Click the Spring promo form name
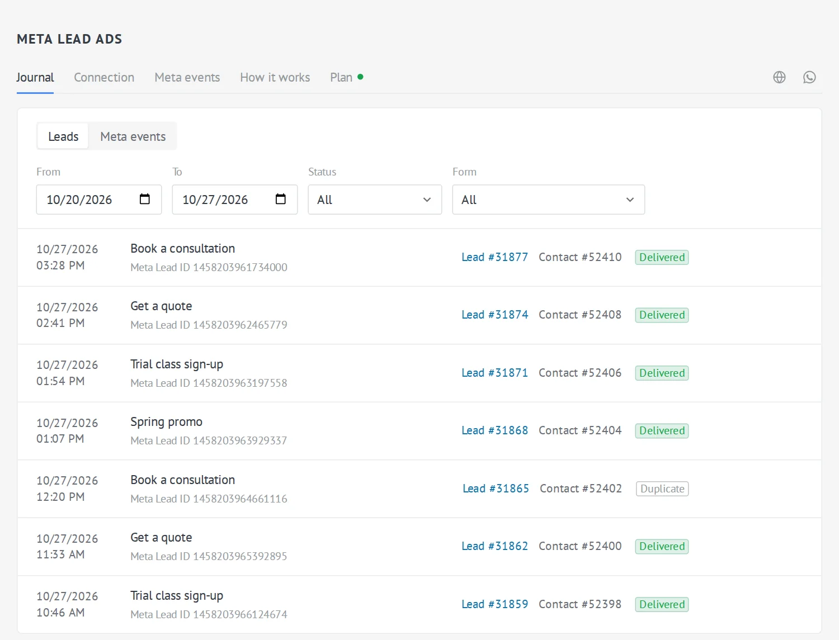This screenshot has height=640, width=839. tap(166, 422)
